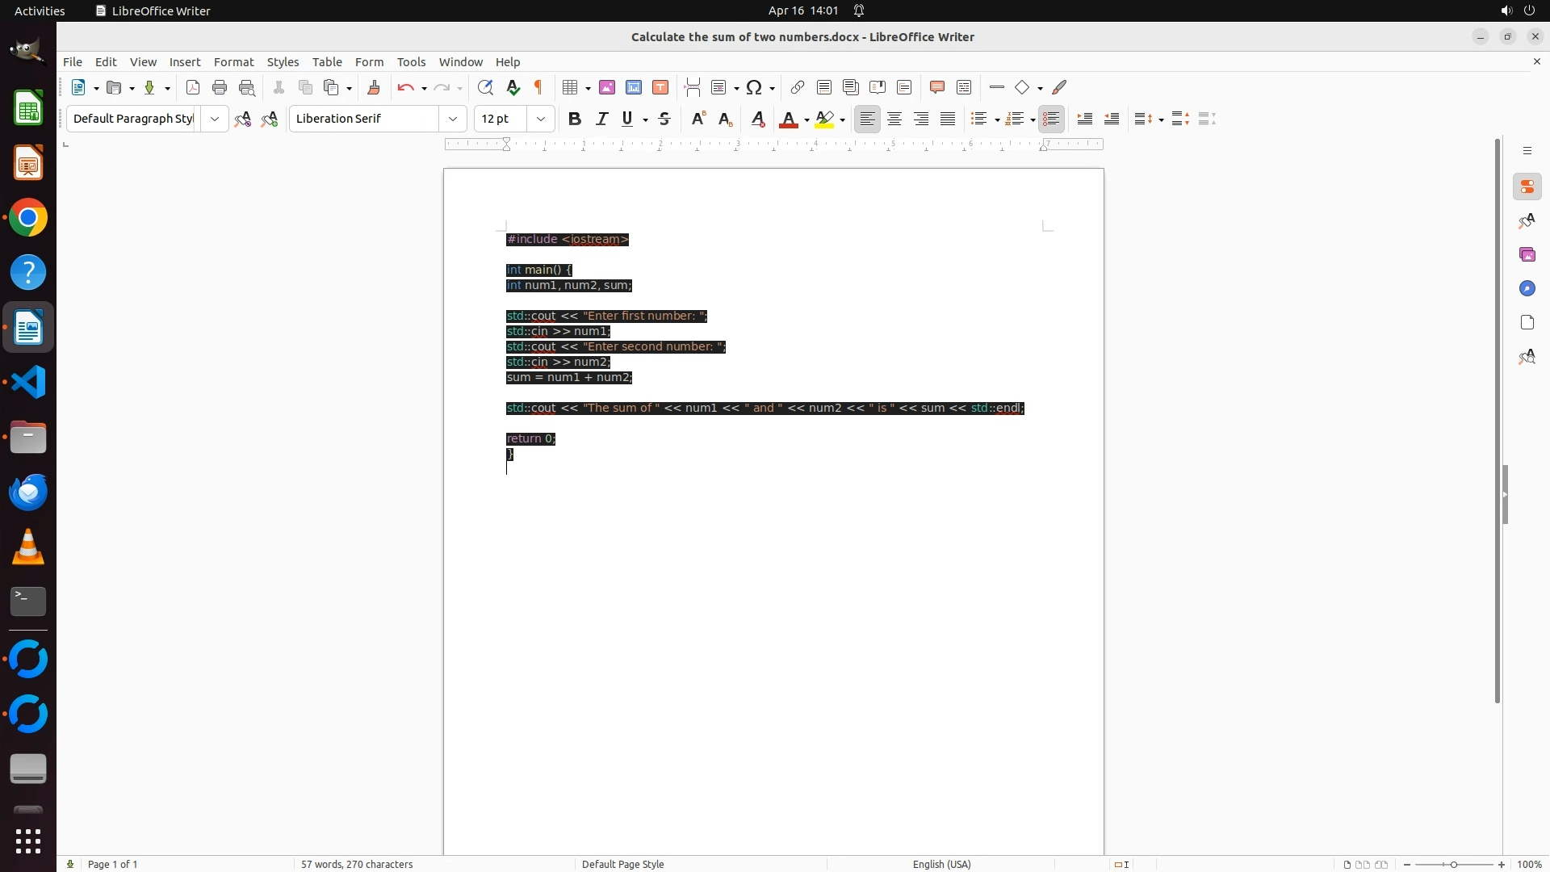The image size is (1550, 872).
Task: Toggle formatting marks pilcrow button
Action: click(x=538, y=87)
